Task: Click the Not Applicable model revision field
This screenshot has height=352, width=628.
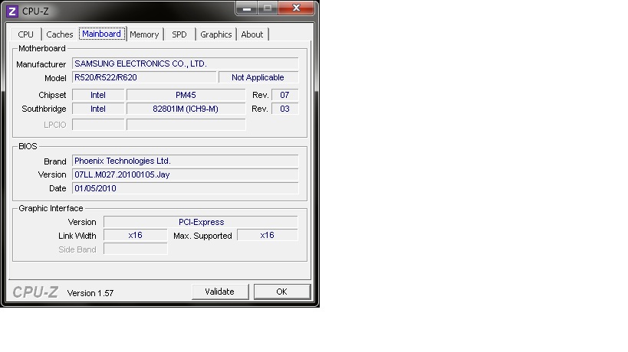Action: pos(258,77)
